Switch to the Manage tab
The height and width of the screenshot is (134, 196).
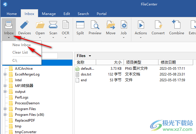(49, 14)
